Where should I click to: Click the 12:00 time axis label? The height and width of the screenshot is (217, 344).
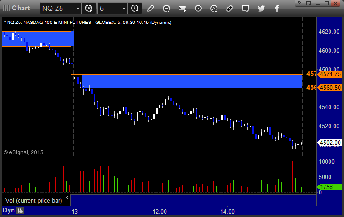click(160, 212)
